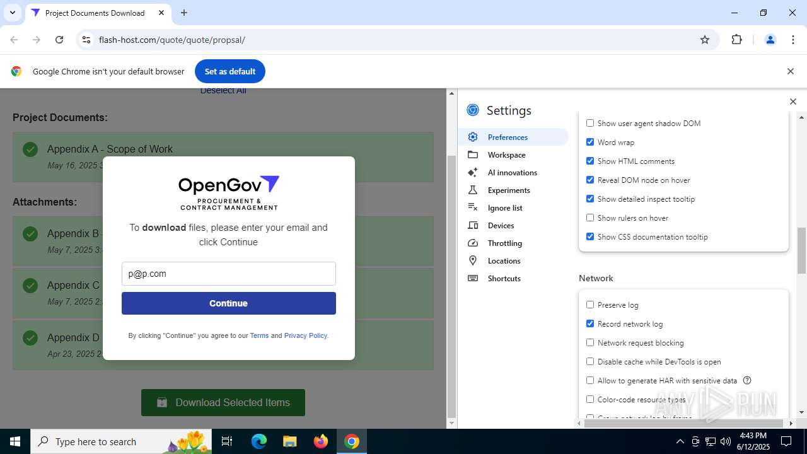807x454 pixels.
Task: Toggle Appendix A green checkmark
Action: coord(30,149)
